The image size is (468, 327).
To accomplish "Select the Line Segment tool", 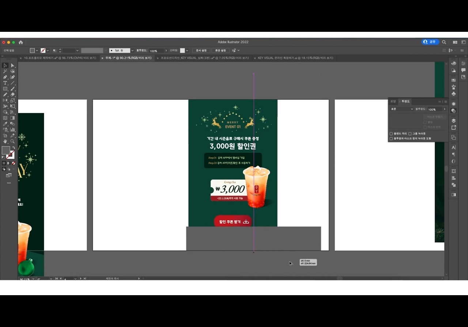I will pos(13,83).
